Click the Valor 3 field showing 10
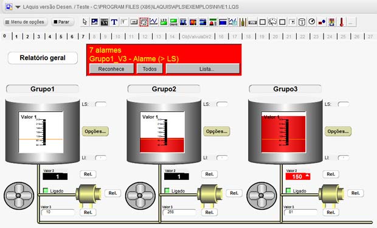The height and width of the screenshot is (228, 377). [x=58, y=212]
